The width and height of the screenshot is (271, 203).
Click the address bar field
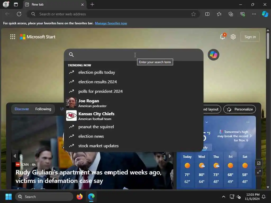[x=113, y=14]
